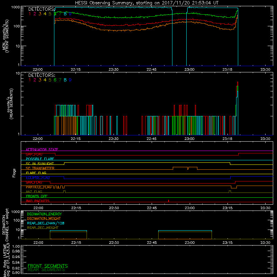This screenshot has height=277, width=277.
Task: Click the PARTICLE_FLAG label
Action: 39,187
